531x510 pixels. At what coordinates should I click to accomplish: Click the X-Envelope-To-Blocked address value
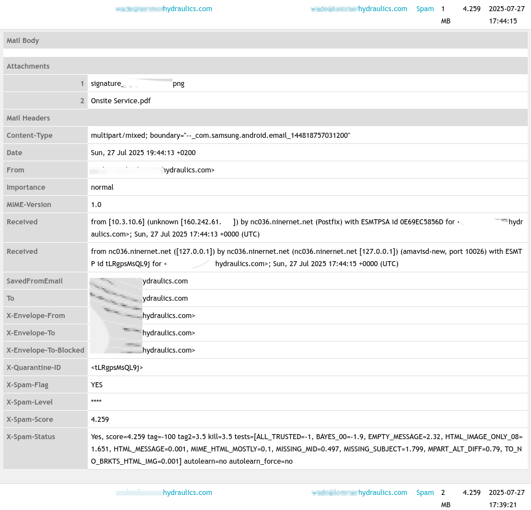coord(142,350)
